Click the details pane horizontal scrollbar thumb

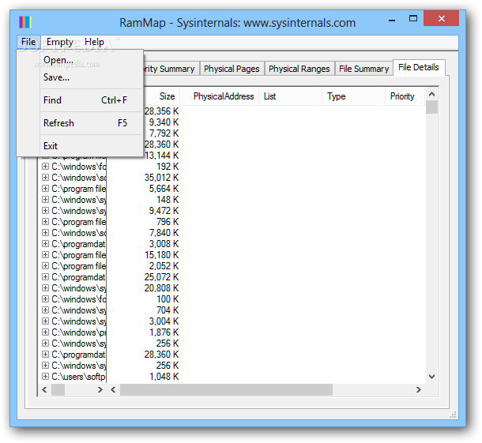pos(226,390)
